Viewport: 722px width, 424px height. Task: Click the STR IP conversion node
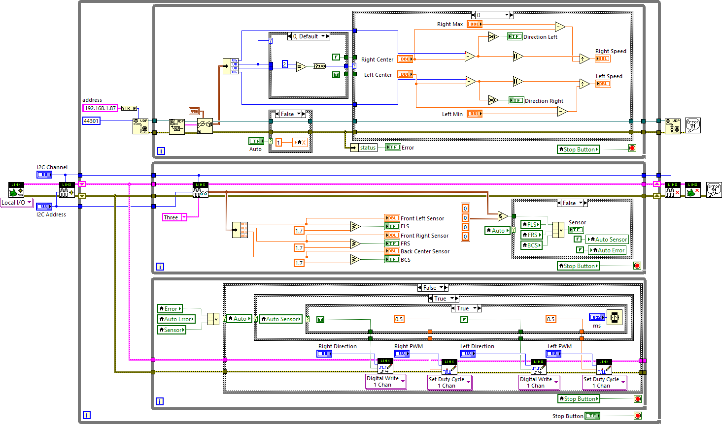click(x=129, y=108)
